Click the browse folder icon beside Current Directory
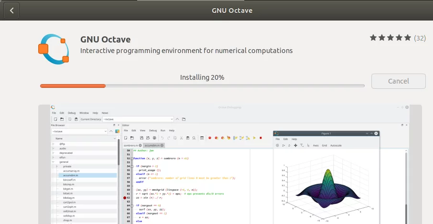This screenshot has height=224, width=433. click(x=184, y=119)
